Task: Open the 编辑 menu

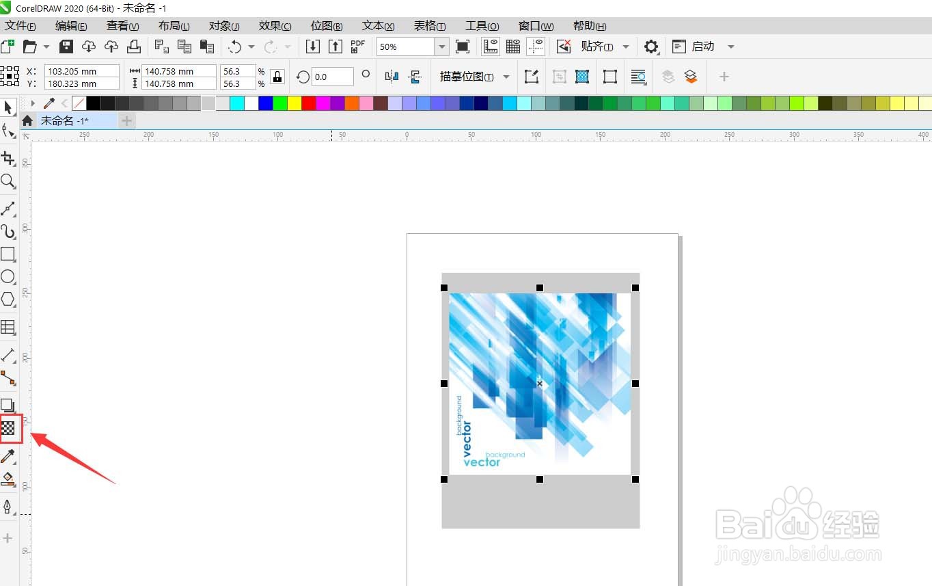Action: click(x=71, y=26)
